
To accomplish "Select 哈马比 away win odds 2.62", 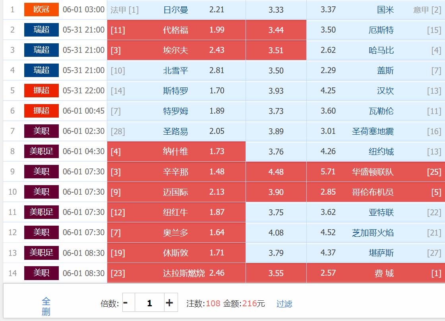I will pyautogui.click(x=376, y=50).
